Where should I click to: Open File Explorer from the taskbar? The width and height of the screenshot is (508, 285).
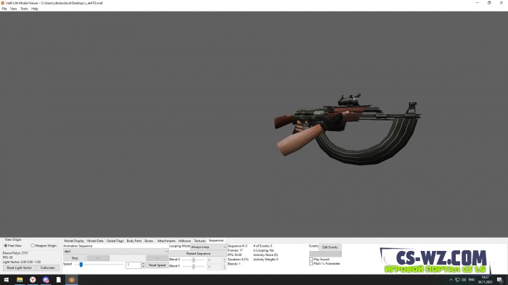[20, 279]
